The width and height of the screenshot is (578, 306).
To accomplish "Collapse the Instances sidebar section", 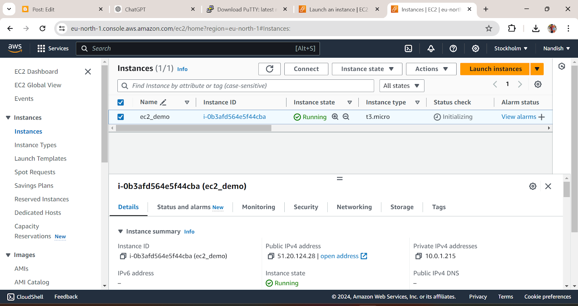I will (x=8, y=118).
